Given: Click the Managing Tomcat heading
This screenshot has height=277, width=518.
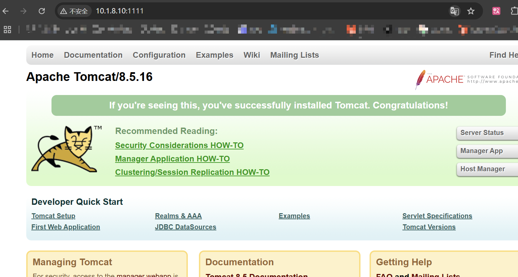Looking at the screenshot, I should point(72,262).
